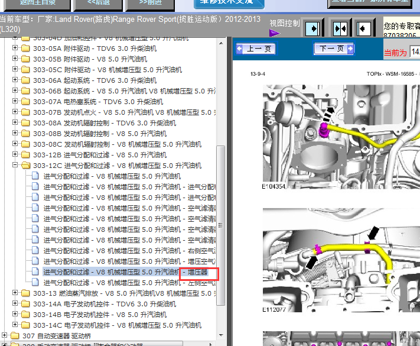Viewport: 420px width, 346px height.
Task: Expand the 303-08B 发动机辐射控制 node
Action: [x=15, y=133]
